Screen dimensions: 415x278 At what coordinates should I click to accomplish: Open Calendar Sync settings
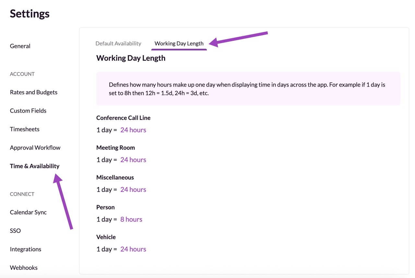click(x=28, y=212)
